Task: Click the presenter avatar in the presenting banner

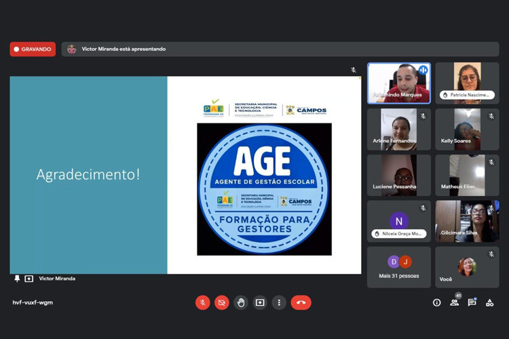Action: pos(72,49)
